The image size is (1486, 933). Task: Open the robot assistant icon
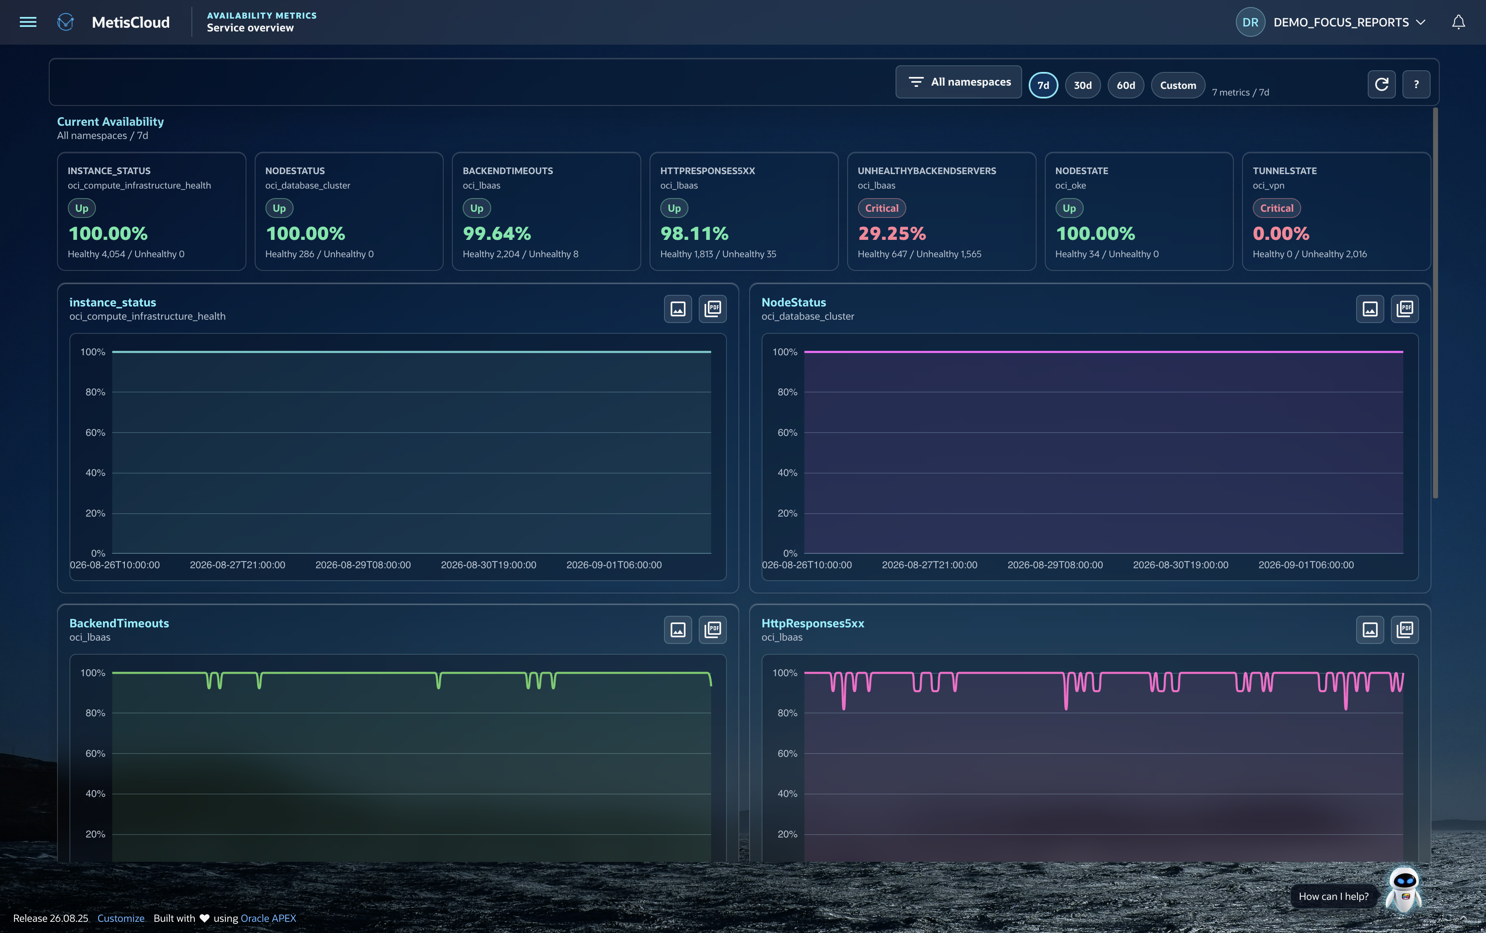click(1404, 889)
